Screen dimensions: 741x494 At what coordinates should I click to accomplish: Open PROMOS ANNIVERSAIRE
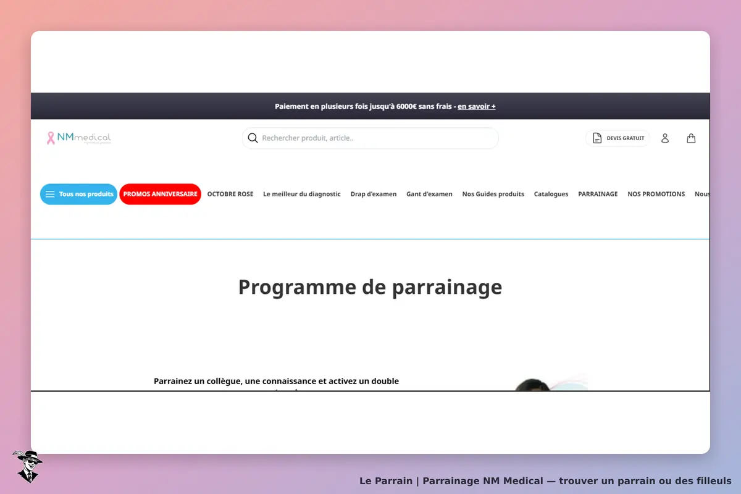(x=161, y=194)
